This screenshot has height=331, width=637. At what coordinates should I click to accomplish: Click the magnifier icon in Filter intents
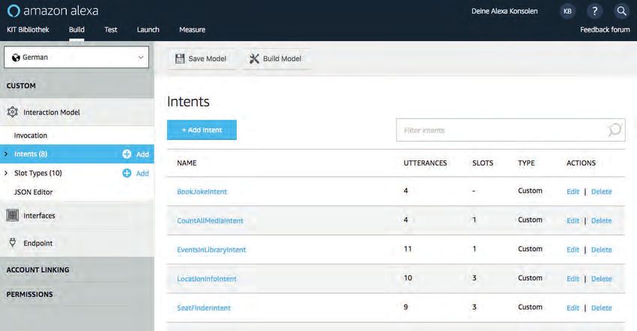click(614, 130)
